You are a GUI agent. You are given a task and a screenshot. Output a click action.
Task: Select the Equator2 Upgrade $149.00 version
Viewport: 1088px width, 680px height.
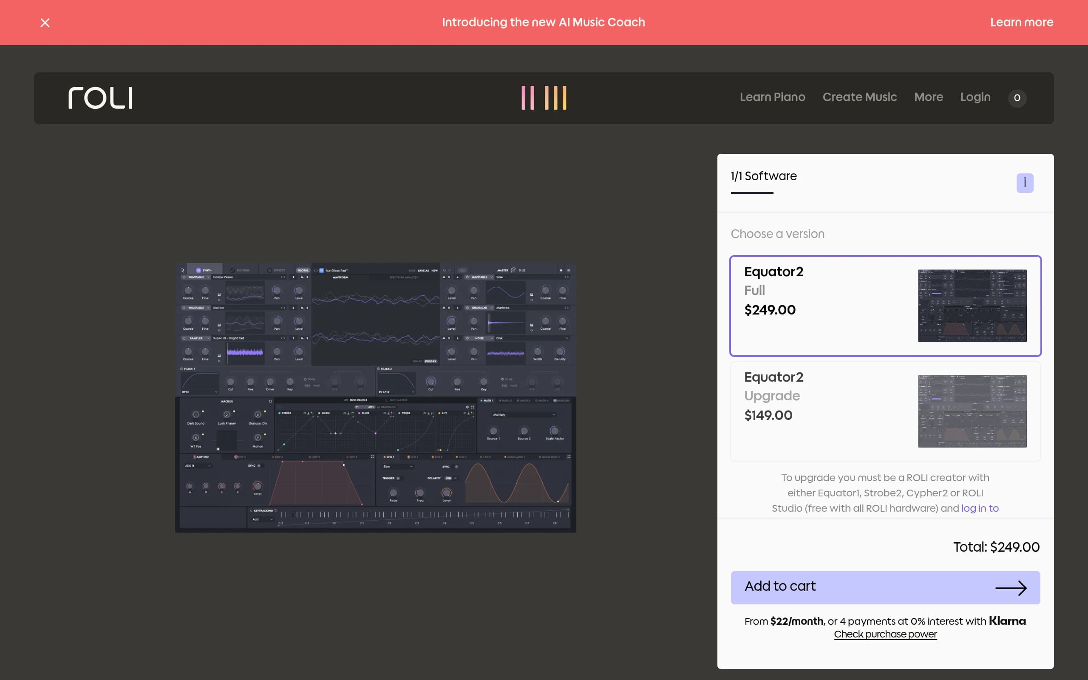[885, 411]
